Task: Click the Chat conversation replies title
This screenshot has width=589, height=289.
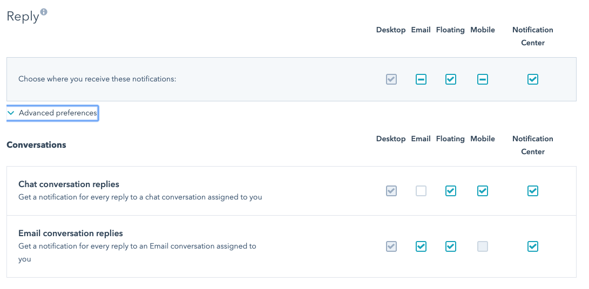Action: click(x=69, y=184)
